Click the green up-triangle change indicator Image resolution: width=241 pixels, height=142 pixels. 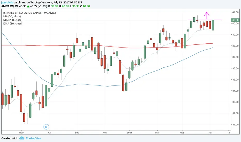click(x=28, y=6)
